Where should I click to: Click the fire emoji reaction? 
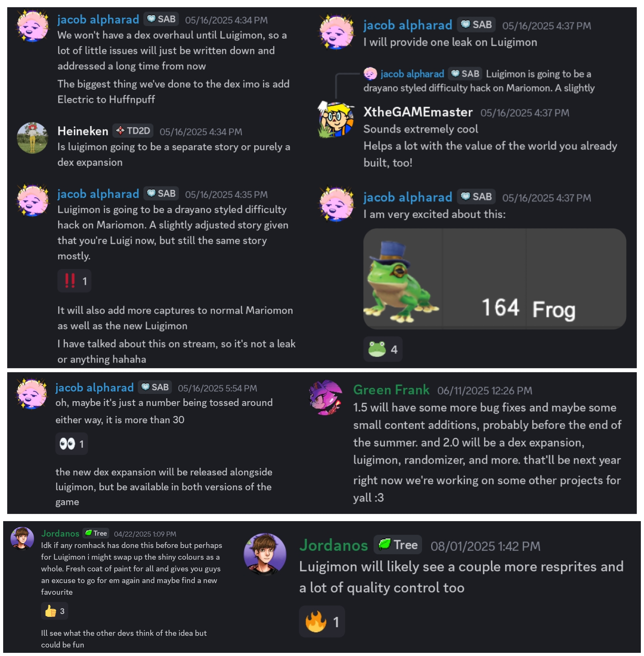click(322, 622)
